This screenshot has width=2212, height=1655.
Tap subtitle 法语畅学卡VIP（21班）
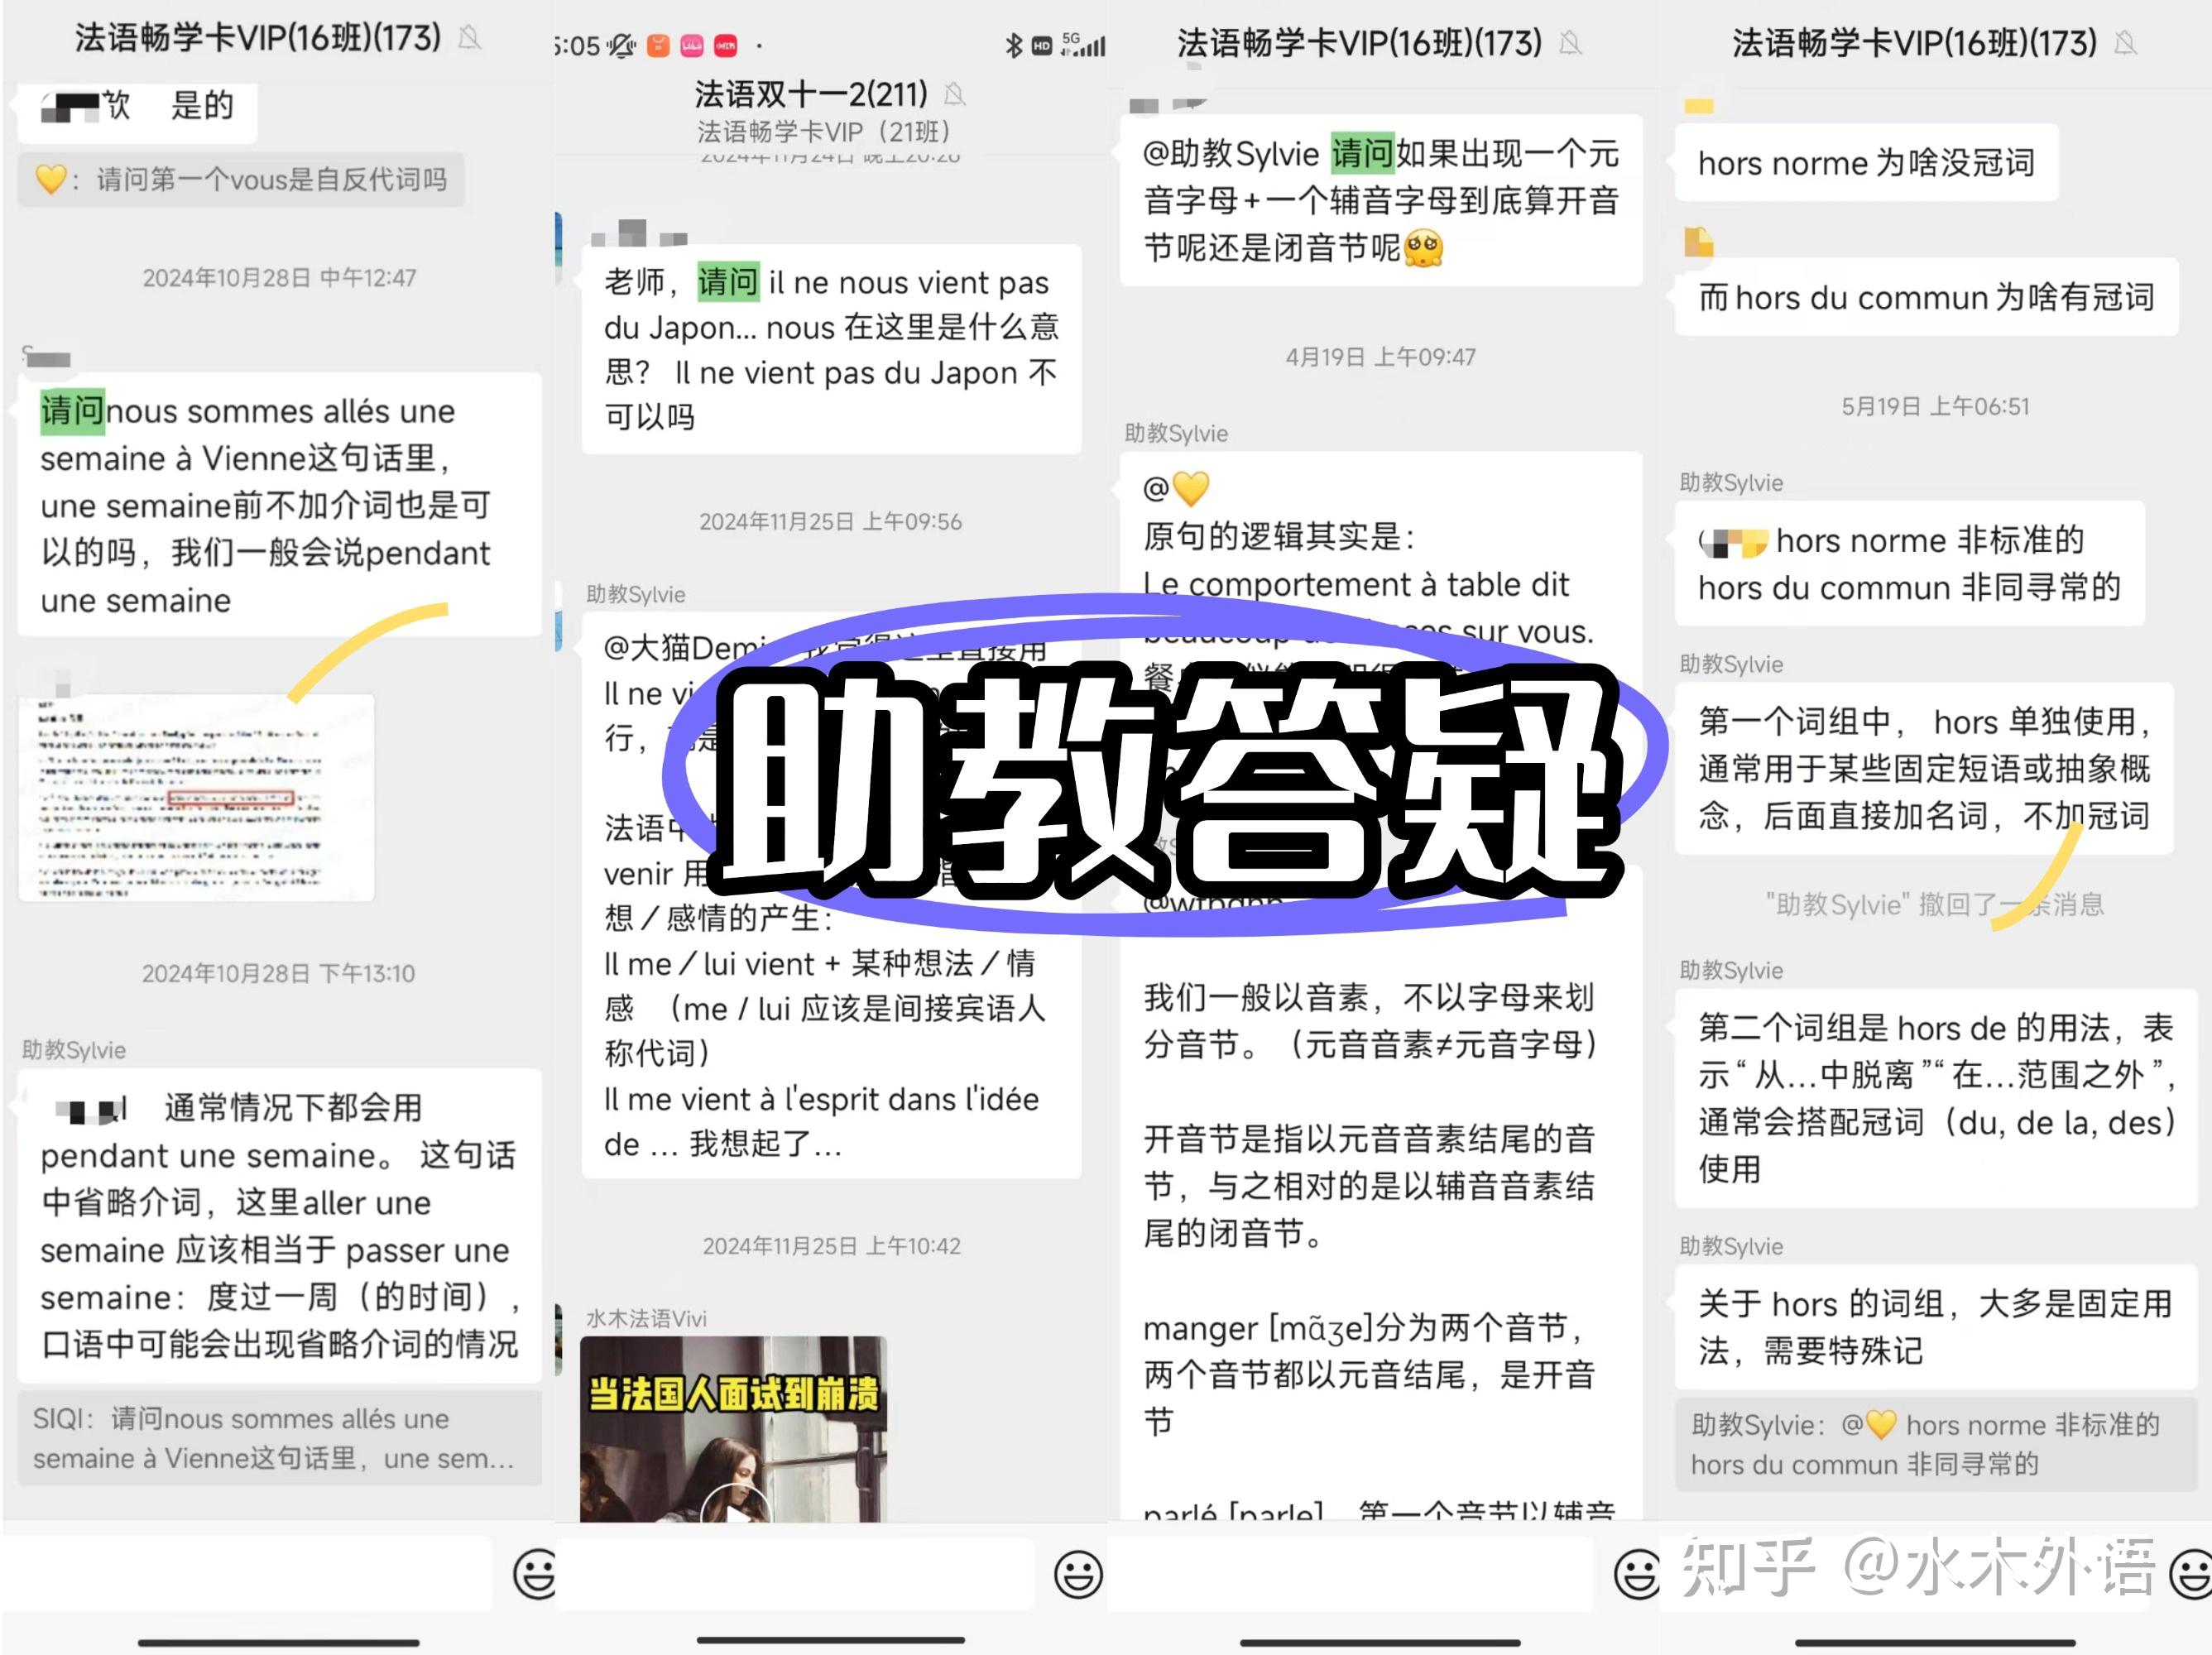pyautogui.click(x=824, y=132)
